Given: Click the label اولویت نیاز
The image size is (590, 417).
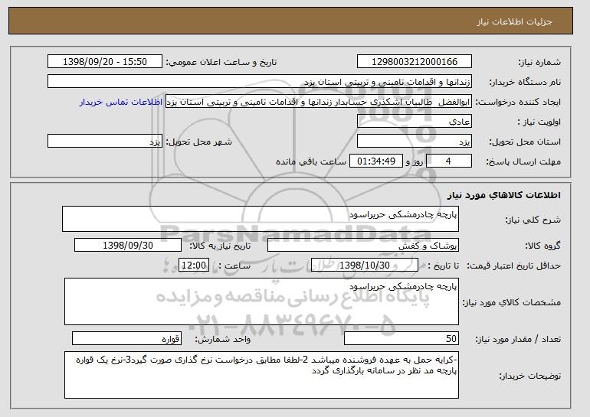Looking at the screenshot, I should [539, 122].
